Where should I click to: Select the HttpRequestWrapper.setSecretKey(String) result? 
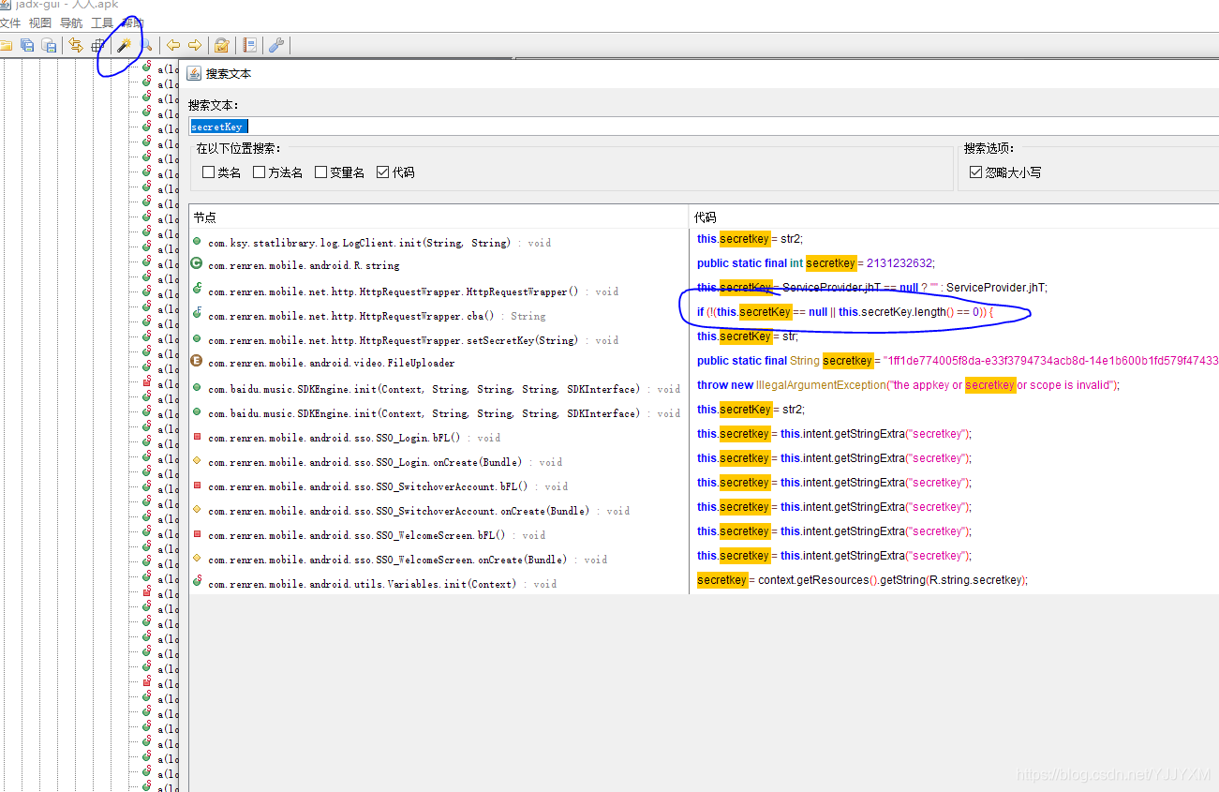tap(439, 339)
